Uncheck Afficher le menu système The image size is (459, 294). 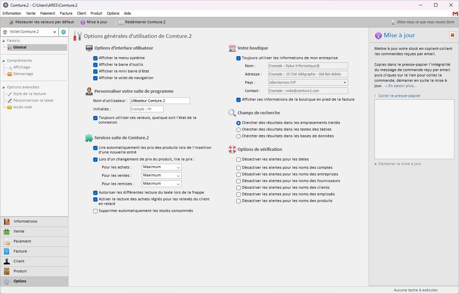tap(95, 57)
